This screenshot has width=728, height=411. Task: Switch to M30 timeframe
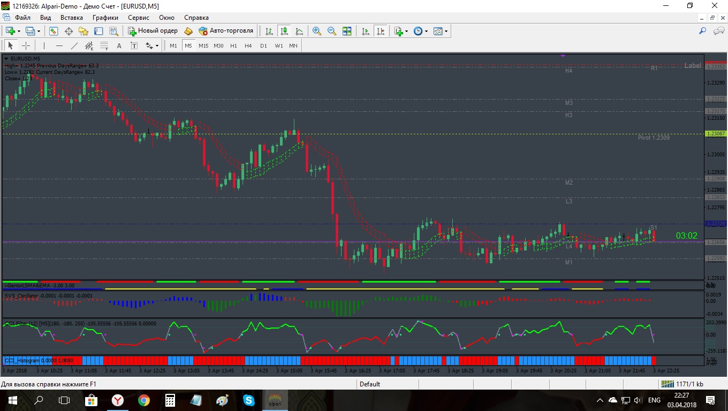click(x=218, y=45)
